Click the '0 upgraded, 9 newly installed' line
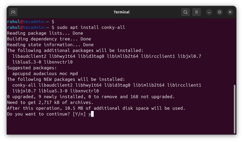Viewport: 243px width, 142px height. click(x=91, y=97)
